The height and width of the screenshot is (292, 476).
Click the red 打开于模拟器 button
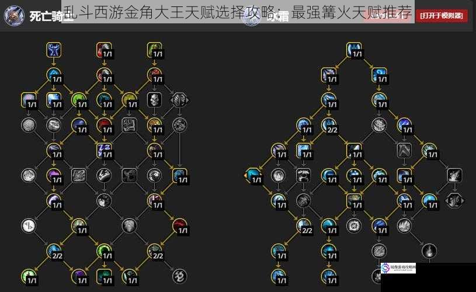click(442, 16)
